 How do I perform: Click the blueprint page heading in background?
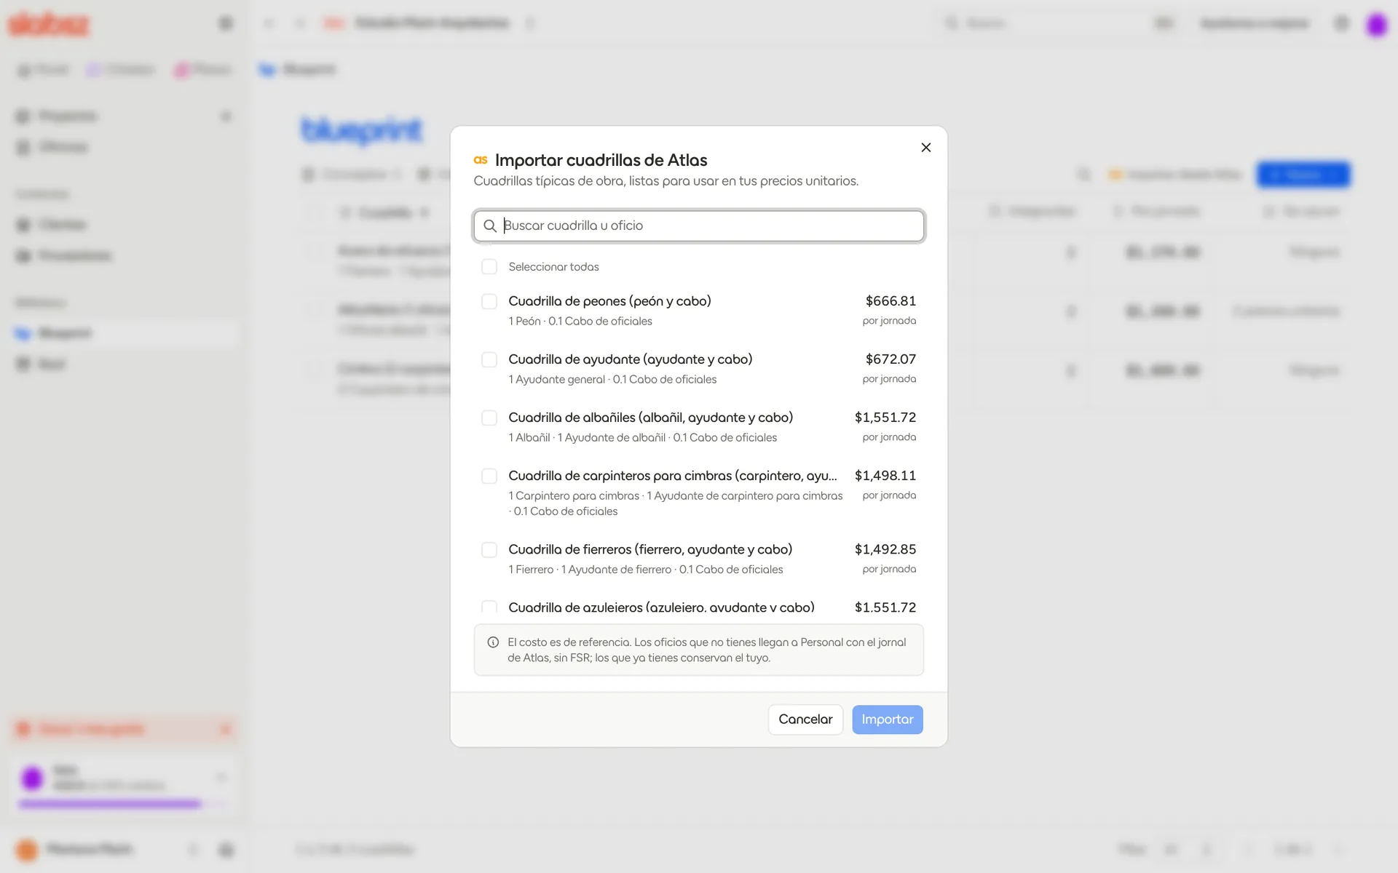[362, 130]
